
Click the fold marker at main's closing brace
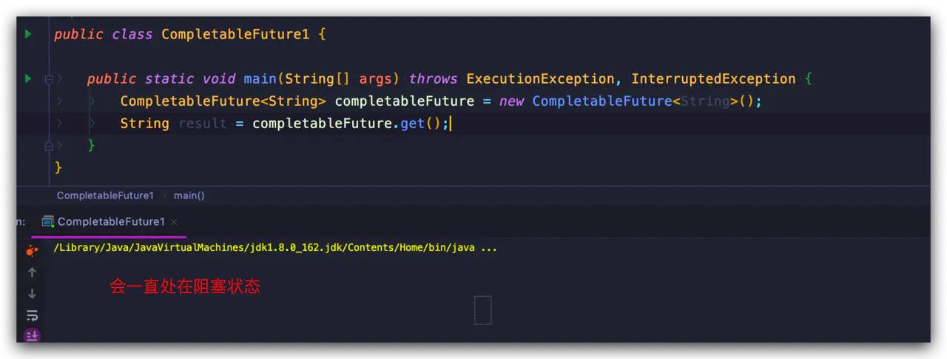pos(49,145)
